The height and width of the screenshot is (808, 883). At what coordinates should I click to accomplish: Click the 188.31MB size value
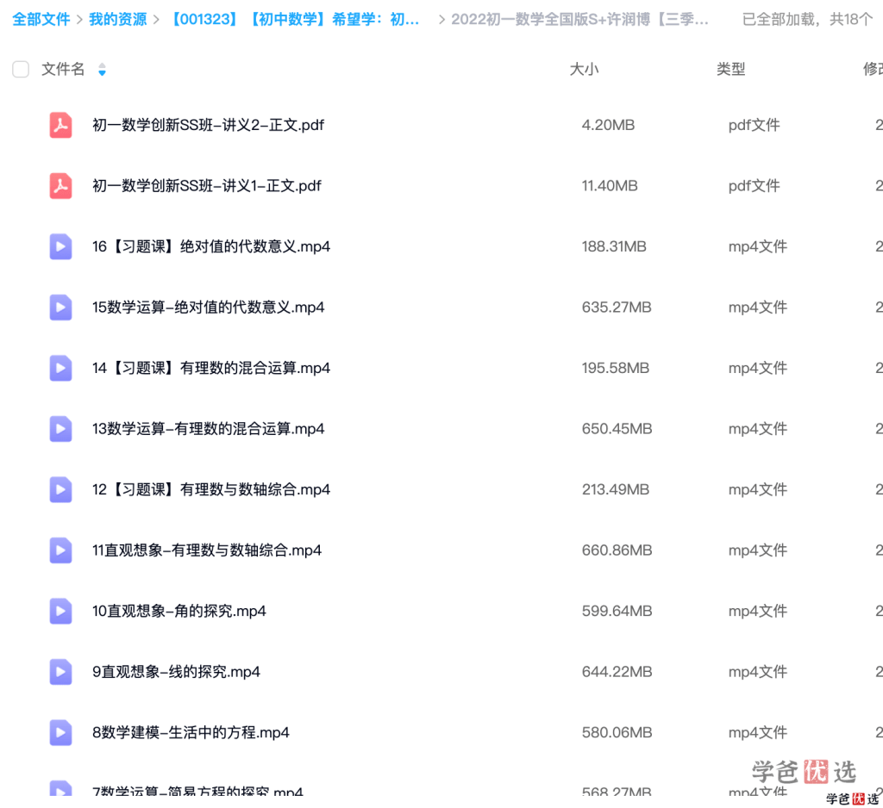pyautogui.click(x=614, y=246)
